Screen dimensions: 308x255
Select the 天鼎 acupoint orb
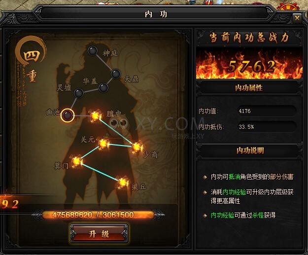tap(116, 74)
